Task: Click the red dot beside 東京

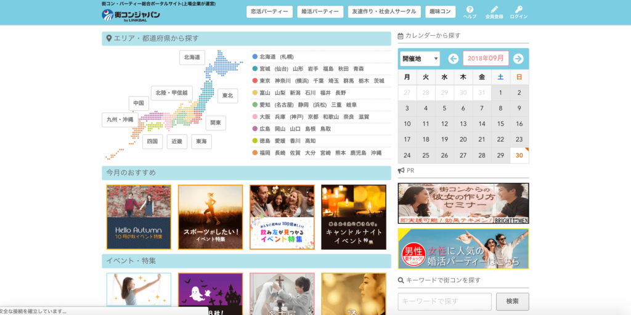Action: click(x=254, y=81)
